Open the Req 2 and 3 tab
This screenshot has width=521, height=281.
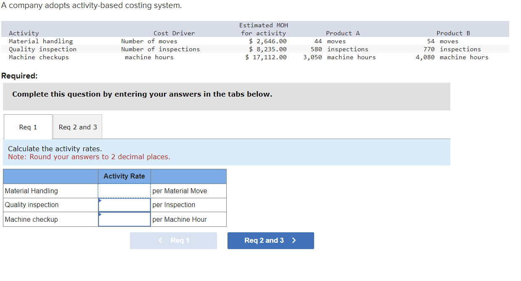[77, 126]
